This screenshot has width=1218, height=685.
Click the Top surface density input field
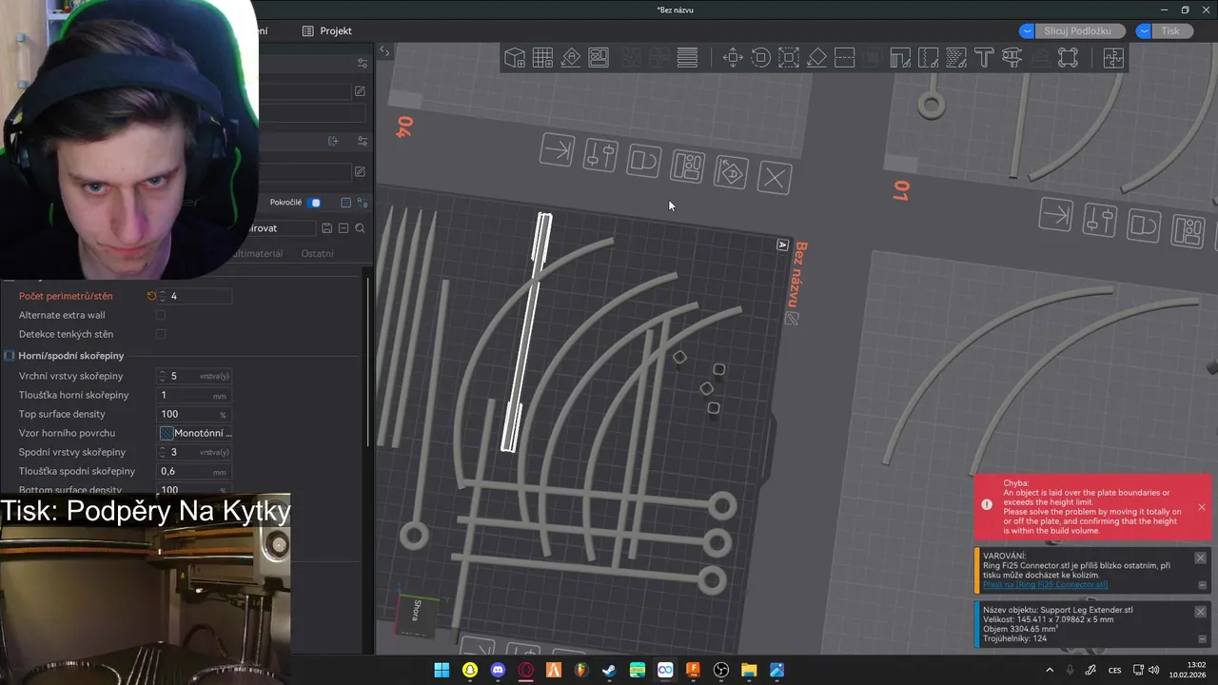click(x=195, y=414)
